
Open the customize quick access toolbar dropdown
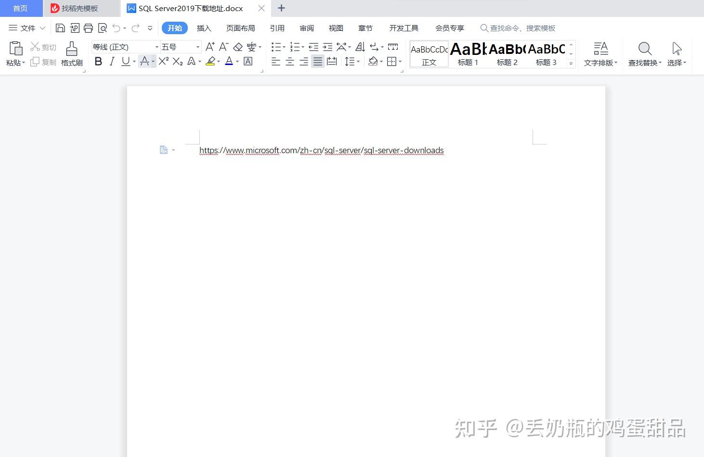(150, 28)
